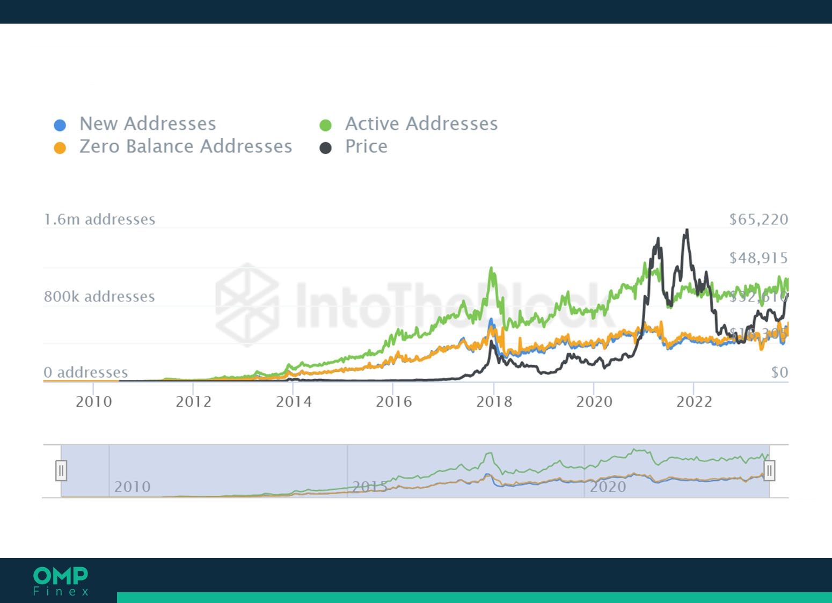
Task: Click the 2012 label on the x-axis
Action: click(194, 401)
